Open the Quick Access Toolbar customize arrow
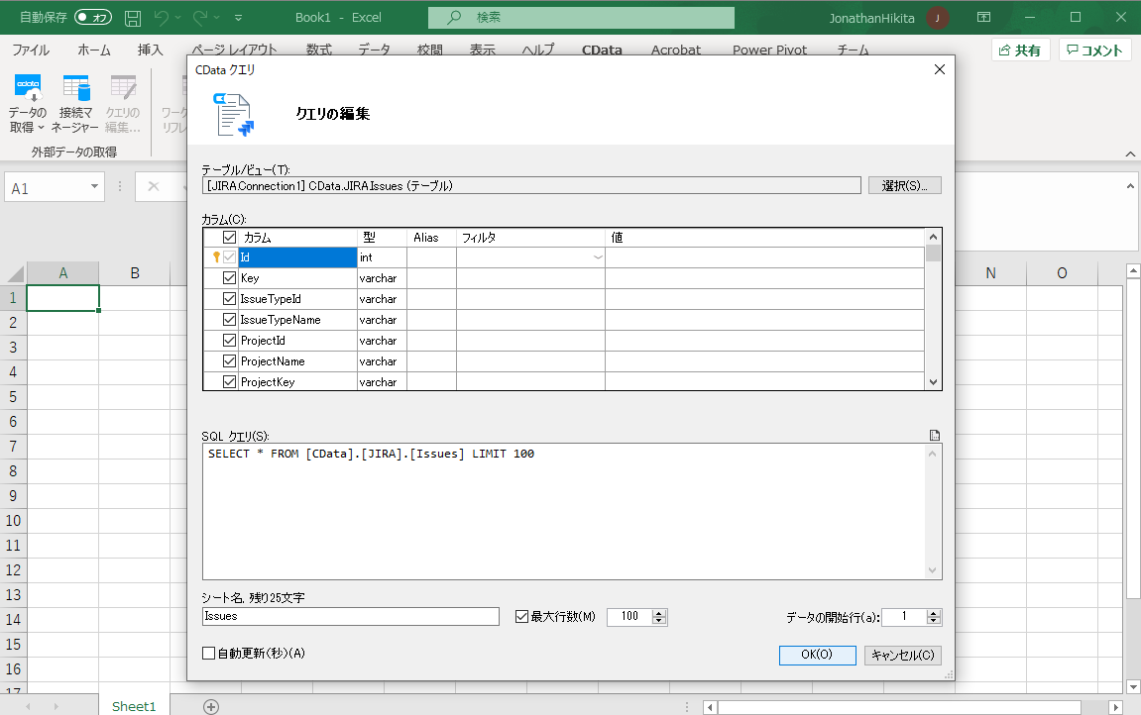Screen dimensions: 1141x715 point(238,18)
